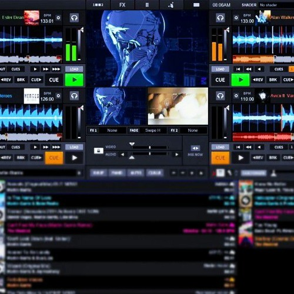Click the MIX NOW arrows icon
The image size is (294, 294).
pyautogui.click(x=195, y=148)
